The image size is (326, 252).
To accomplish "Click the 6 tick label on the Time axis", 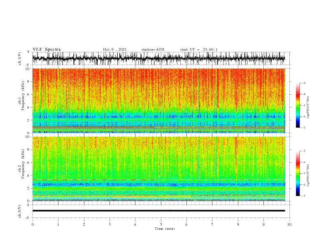I will (x=186, y=224).
